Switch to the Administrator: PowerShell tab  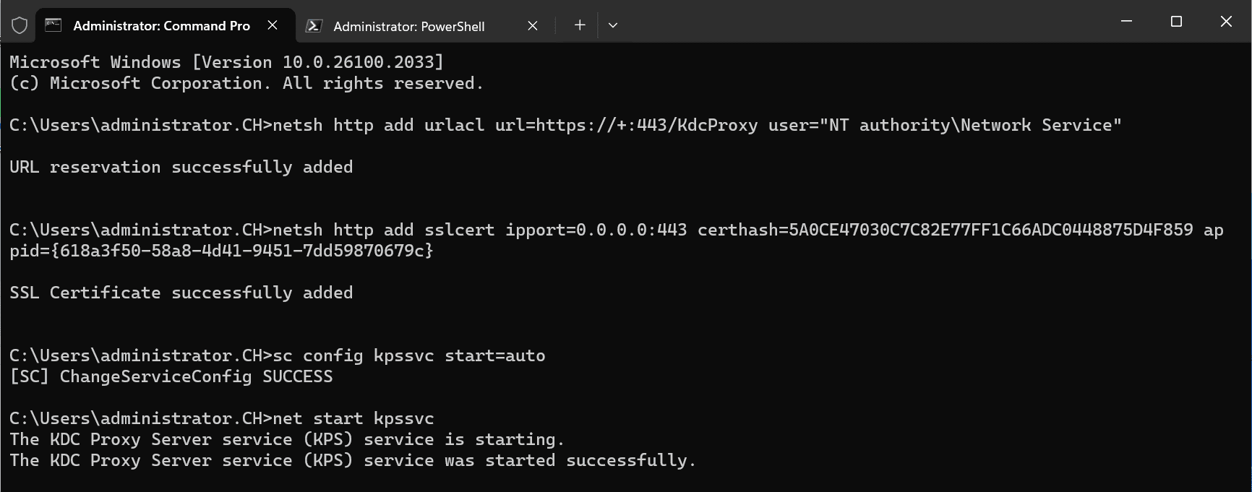coord(408,26)
